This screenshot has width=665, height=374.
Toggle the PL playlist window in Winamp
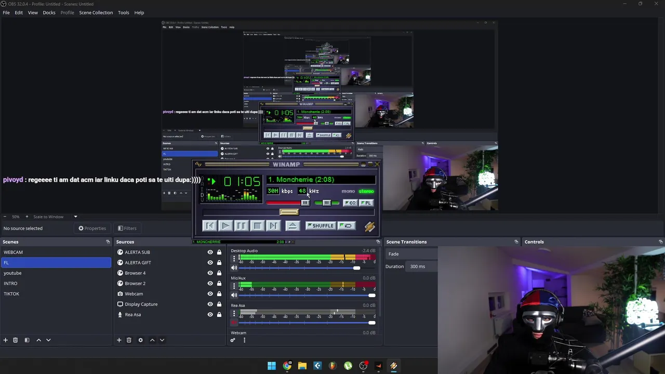366,203
